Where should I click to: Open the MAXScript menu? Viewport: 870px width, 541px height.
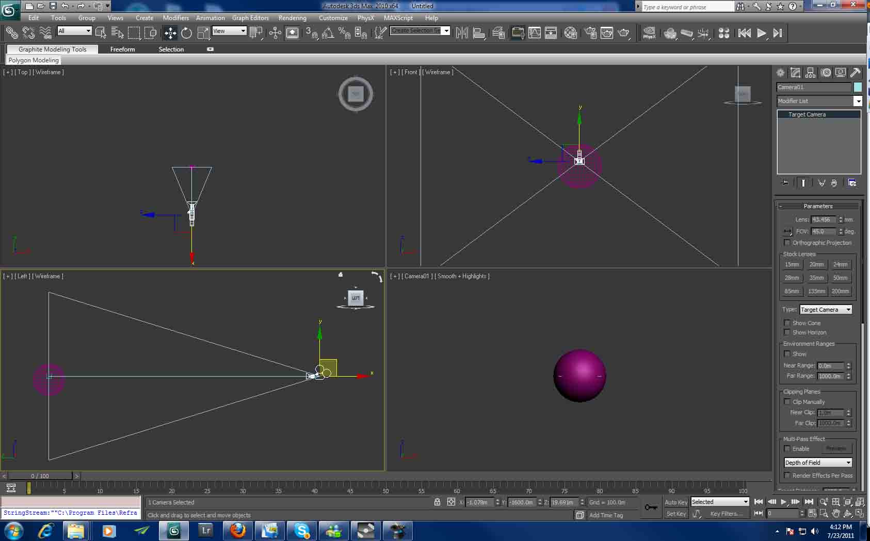point(398,18)
